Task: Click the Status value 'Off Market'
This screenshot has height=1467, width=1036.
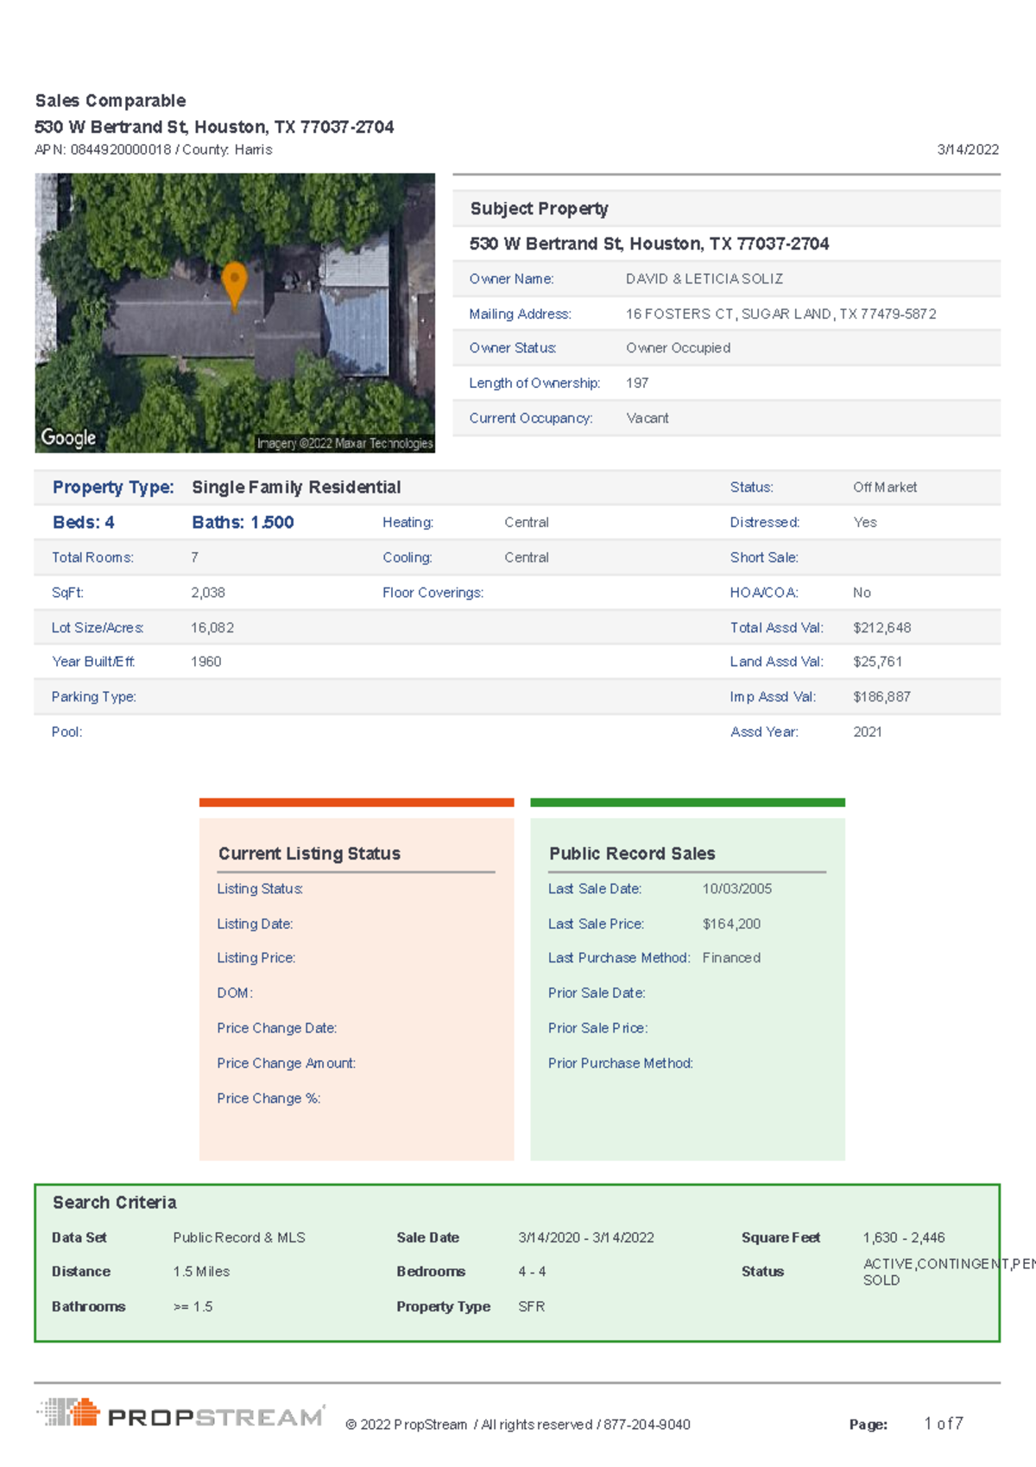Action: (x=885, y=487)
